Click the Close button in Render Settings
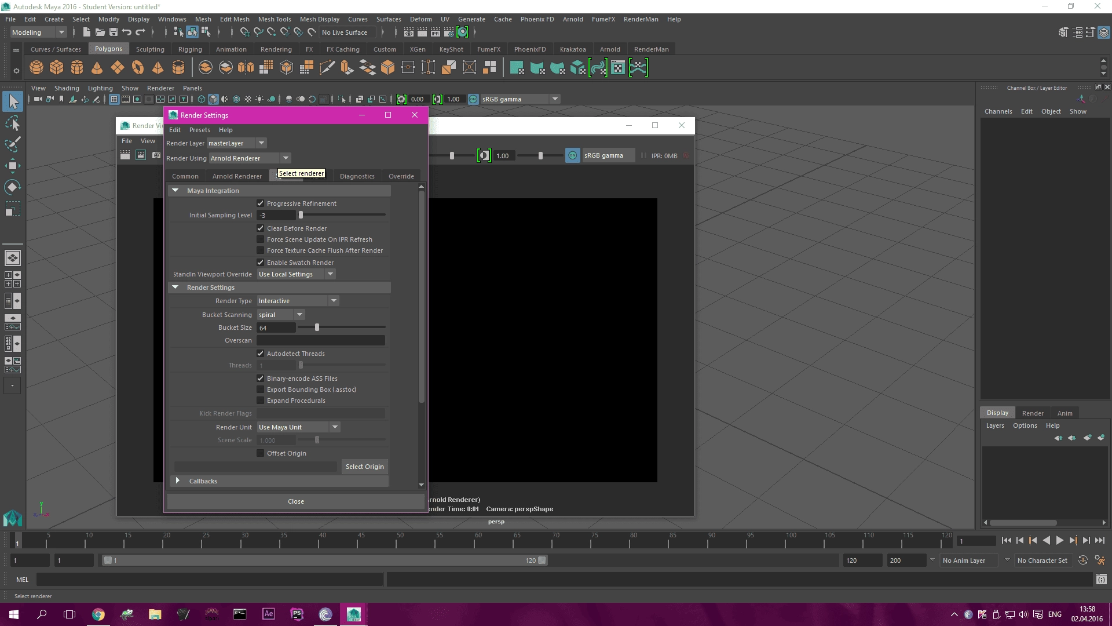 click(x=296, y=501)
